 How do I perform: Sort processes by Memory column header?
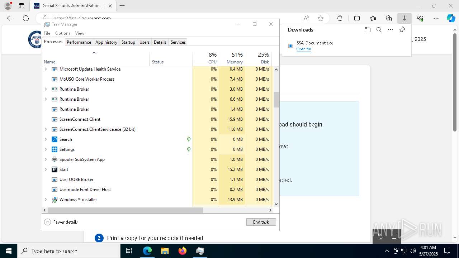point(232,59)
